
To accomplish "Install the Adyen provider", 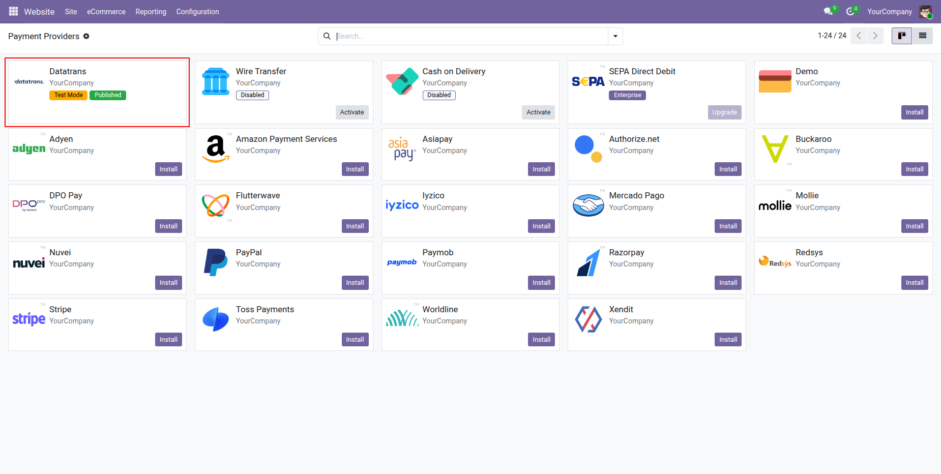I will 168,169.
